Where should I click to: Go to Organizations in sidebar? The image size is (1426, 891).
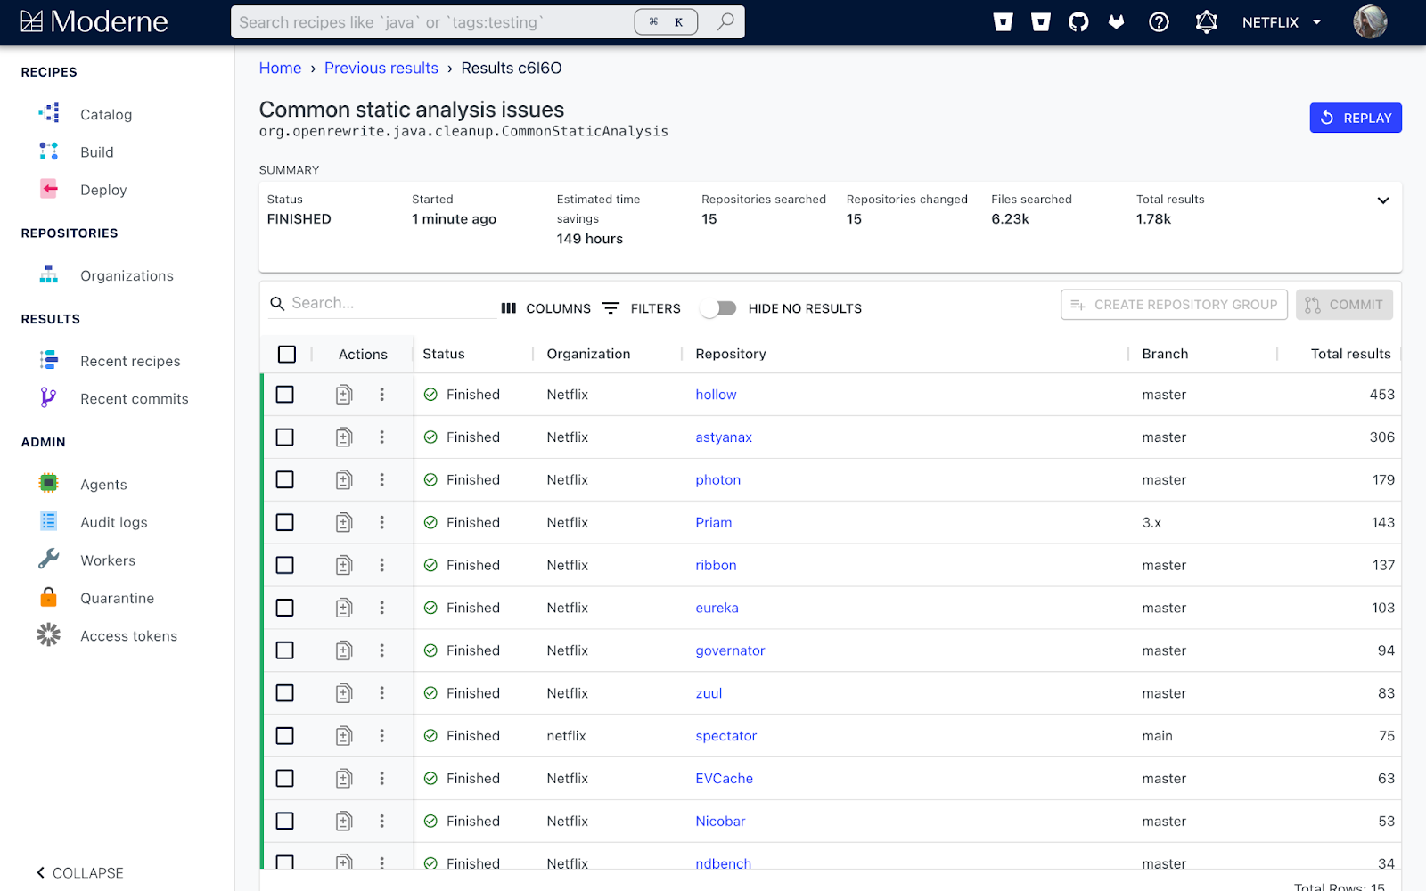pos(127,276)
